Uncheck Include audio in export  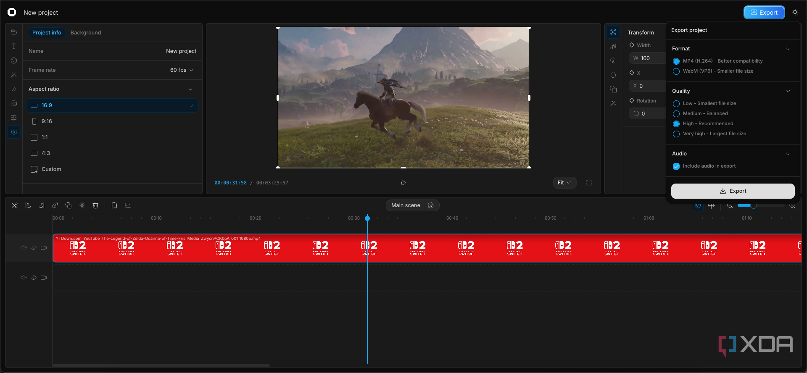[676, 166]
